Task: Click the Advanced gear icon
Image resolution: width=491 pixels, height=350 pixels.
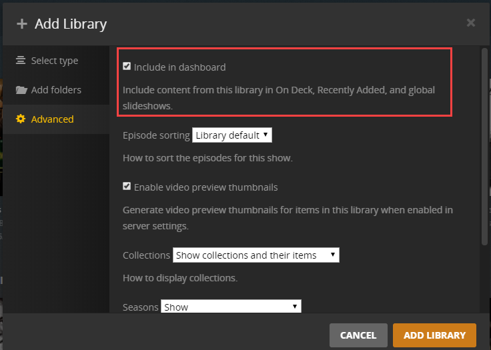Action: click(21, 119)
